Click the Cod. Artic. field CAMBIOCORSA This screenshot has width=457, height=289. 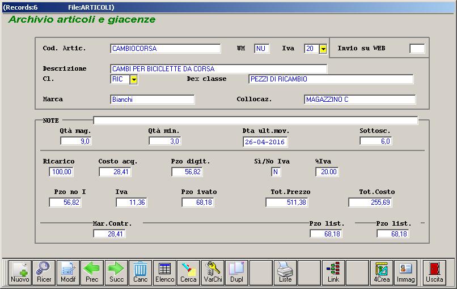[x=165, y=49]
